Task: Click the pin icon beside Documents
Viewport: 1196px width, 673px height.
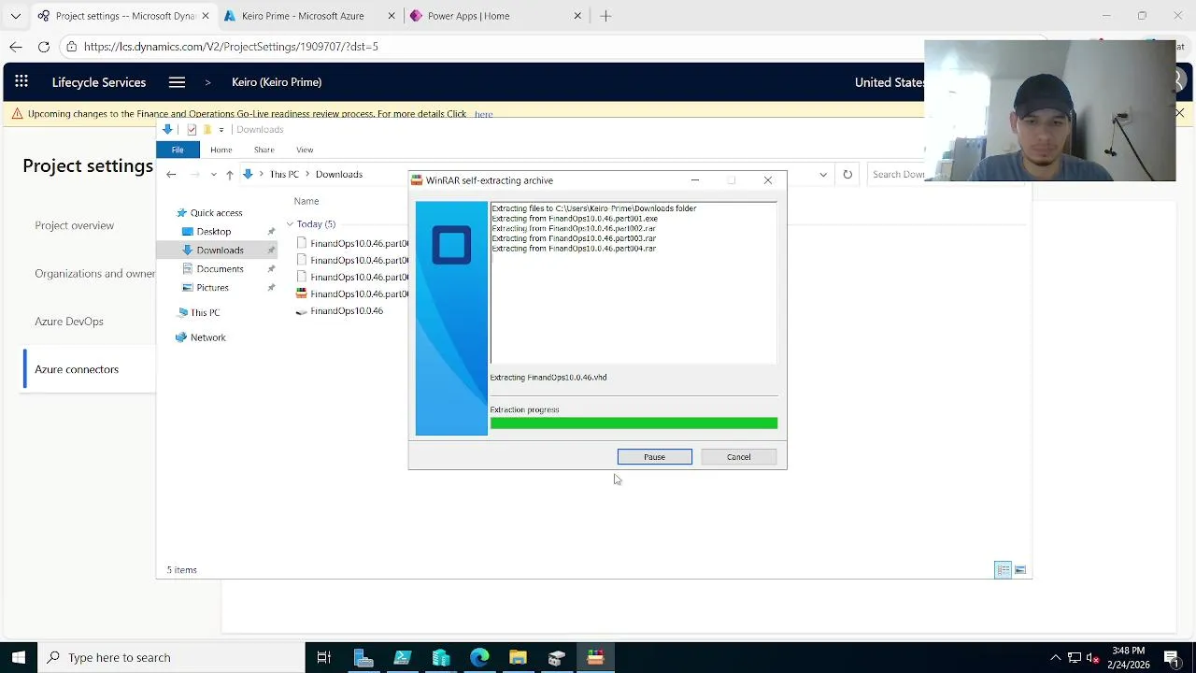Action: (x=271, y=269)
